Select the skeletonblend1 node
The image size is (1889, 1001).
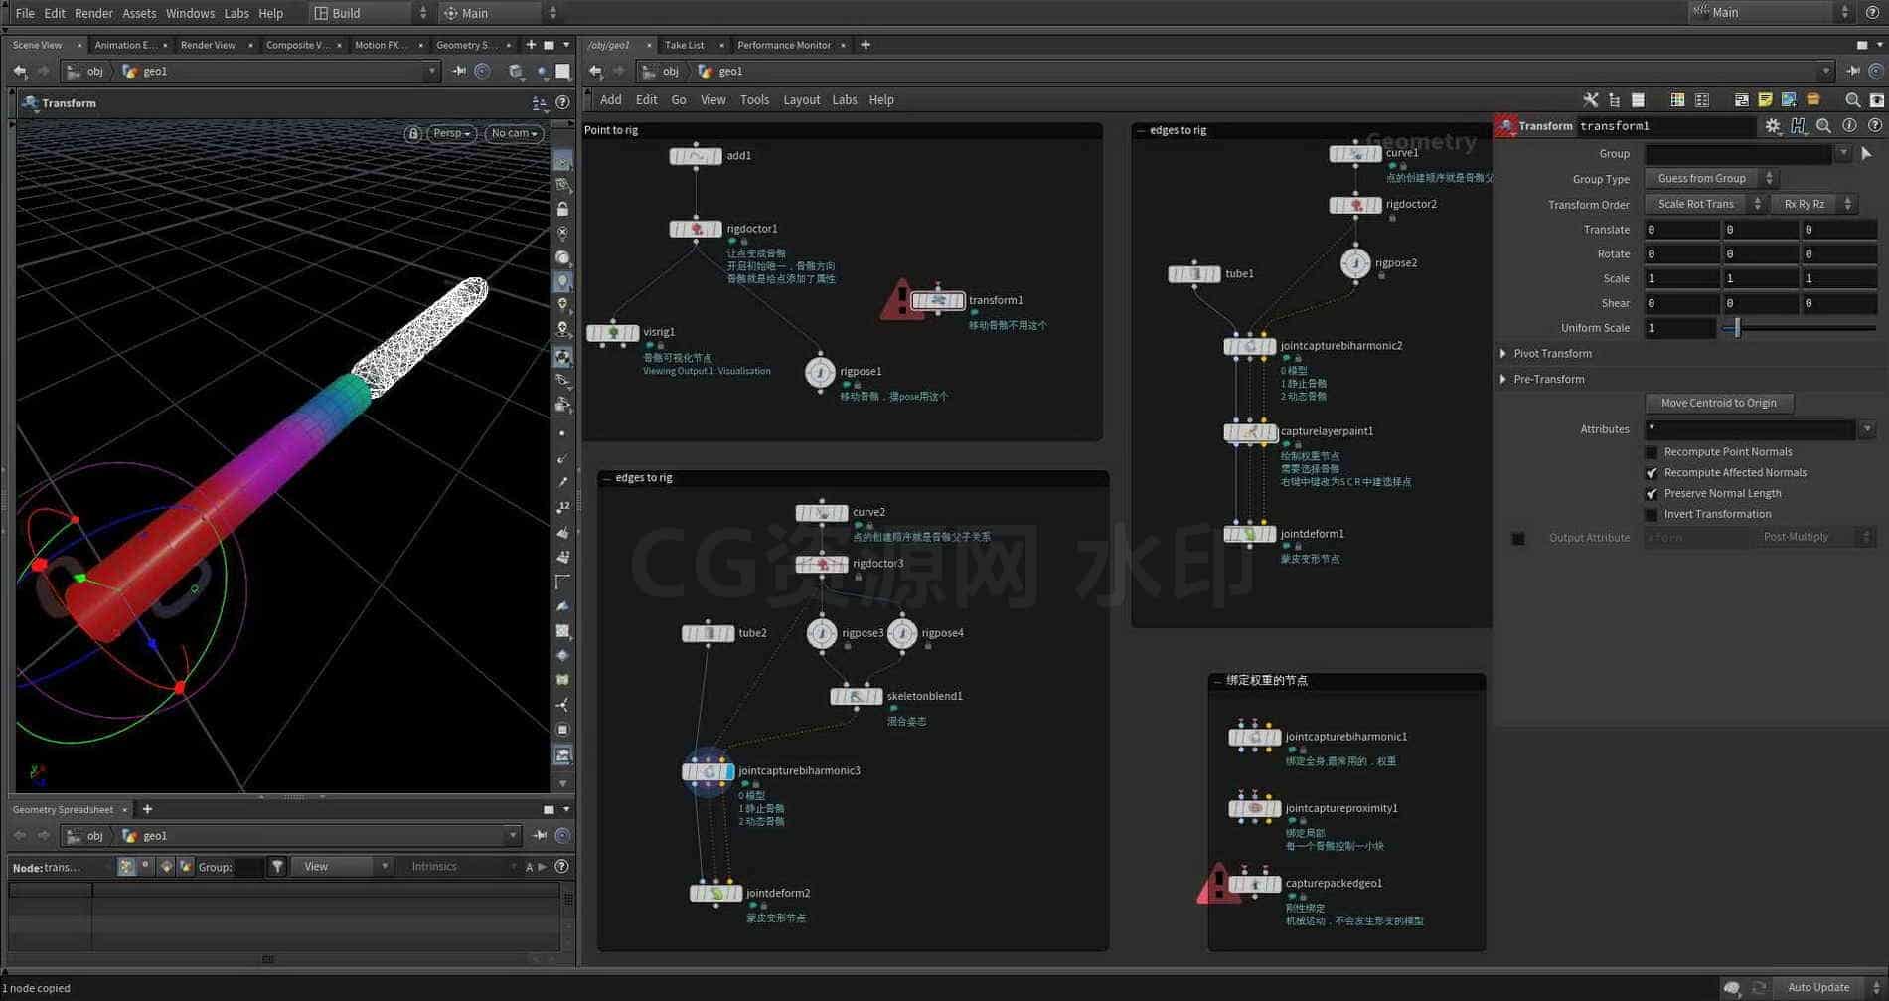coord(856,697)
